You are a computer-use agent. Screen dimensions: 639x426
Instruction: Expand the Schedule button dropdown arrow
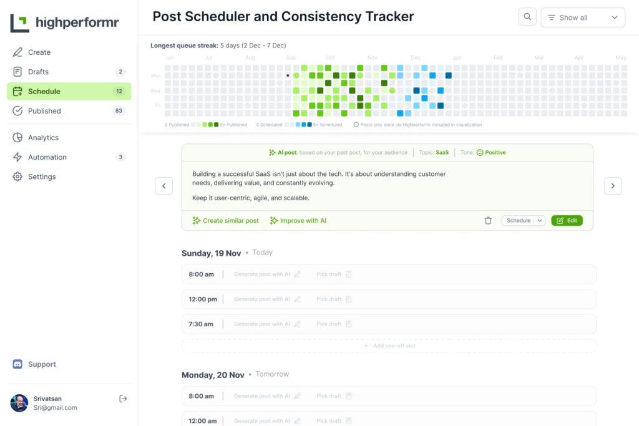[540, 221]
